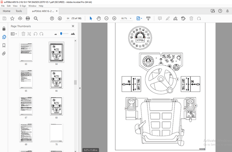Click the toolbar delete trash icon

pyautogui.click(x=191, y=18)
